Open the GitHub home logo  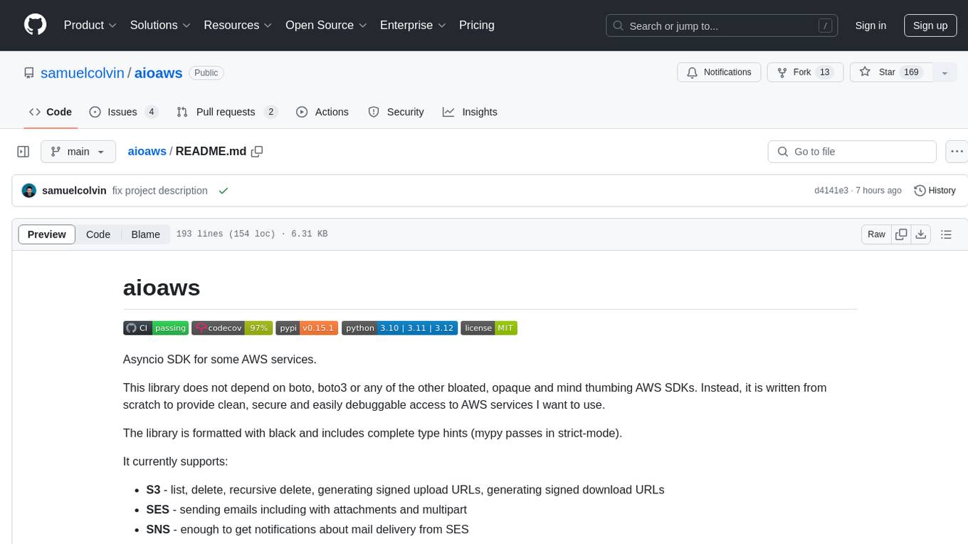[x=35, y=25]
